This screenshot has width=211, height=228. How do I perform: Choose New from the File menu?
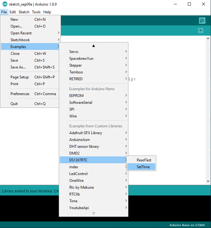click(x=30, y=20)
